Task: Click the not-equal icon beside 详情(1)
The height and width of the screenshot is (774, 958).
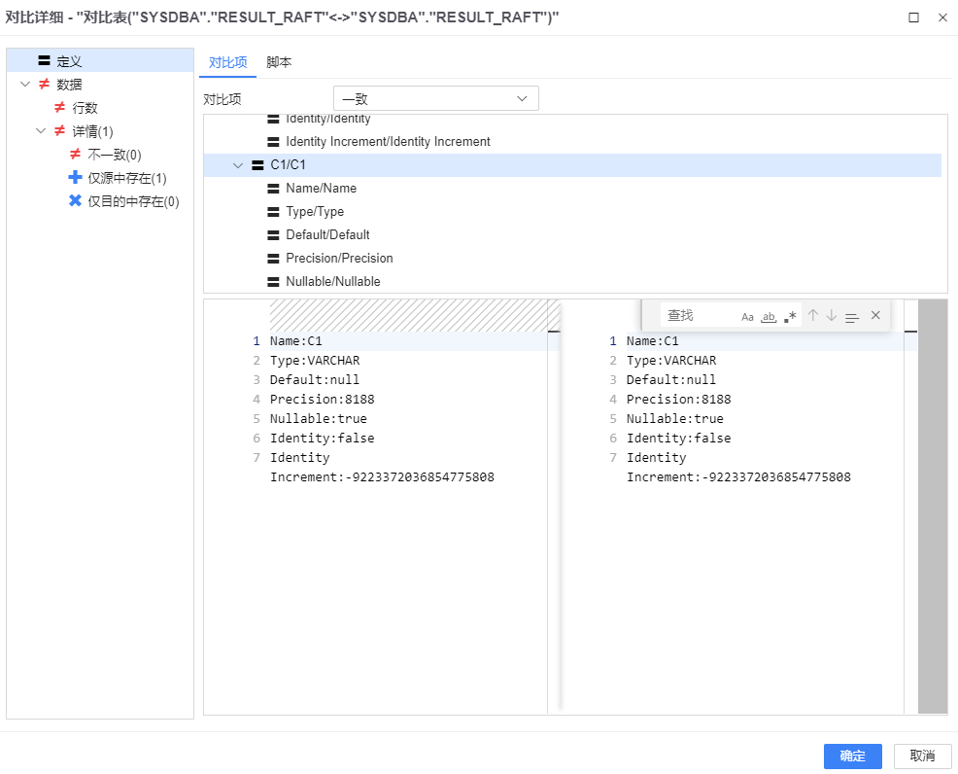Action: tap(60, 130)
